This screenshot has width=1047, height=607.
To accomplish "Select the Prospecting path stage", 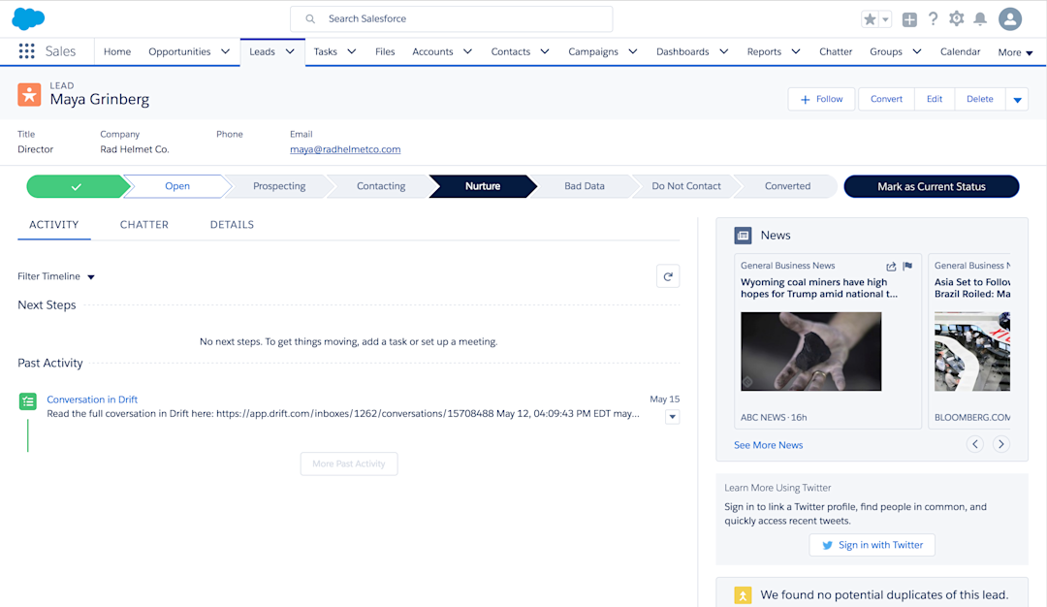I will coord(279,186).
